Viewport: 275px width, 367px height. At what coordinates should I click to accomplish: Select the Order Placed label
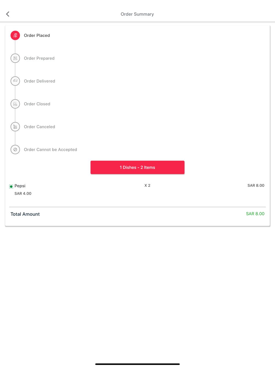[37, 35]
